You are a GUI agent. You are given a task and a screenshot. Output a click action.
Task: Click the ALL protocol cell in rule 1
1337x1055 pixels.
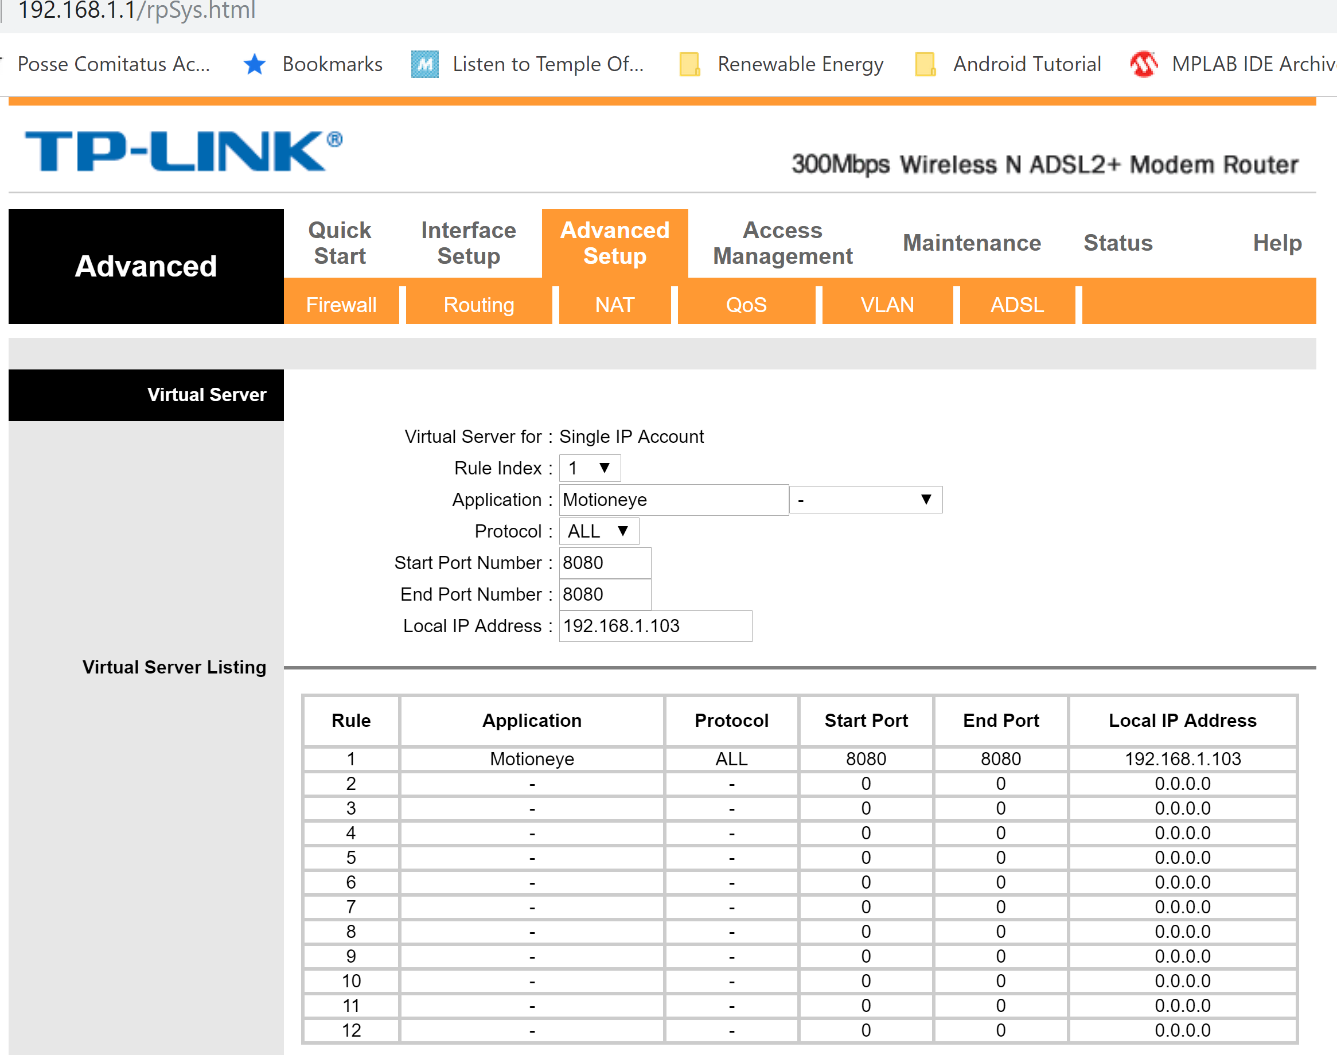coord(731,758)
